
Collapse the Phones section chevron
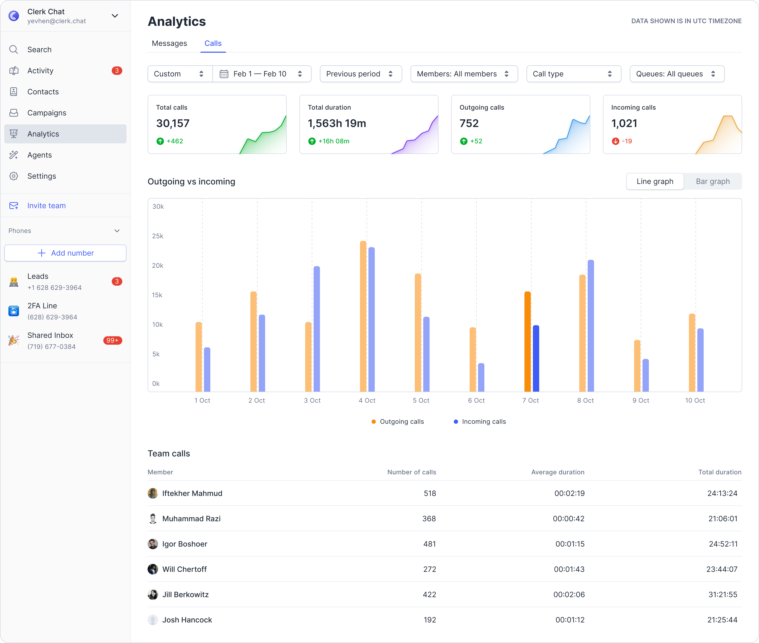117,231
